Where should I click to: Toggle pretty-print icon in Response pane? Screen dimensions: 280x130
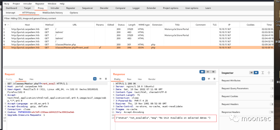(x=203, y=79)
